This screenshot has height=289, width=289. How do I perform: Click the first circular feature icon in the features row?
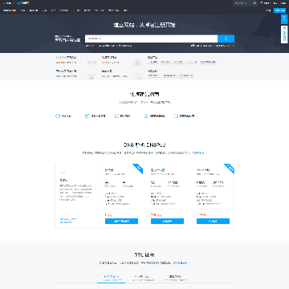[57, 116]
